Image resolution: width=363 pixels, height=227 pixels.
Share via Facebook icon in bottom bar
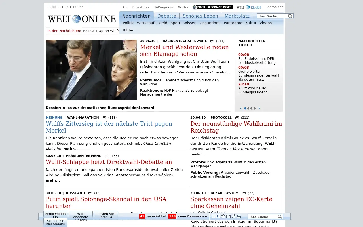[214, 216]
